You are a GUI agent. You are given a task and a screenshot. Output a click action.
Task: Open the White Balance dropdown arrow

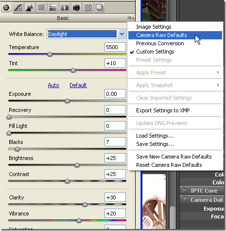[122, 34]
